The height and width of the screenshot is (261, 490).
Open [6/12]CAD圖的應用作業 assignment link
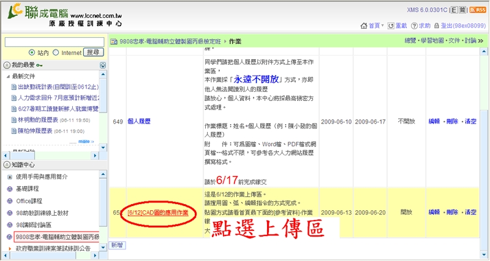point(157,211)
